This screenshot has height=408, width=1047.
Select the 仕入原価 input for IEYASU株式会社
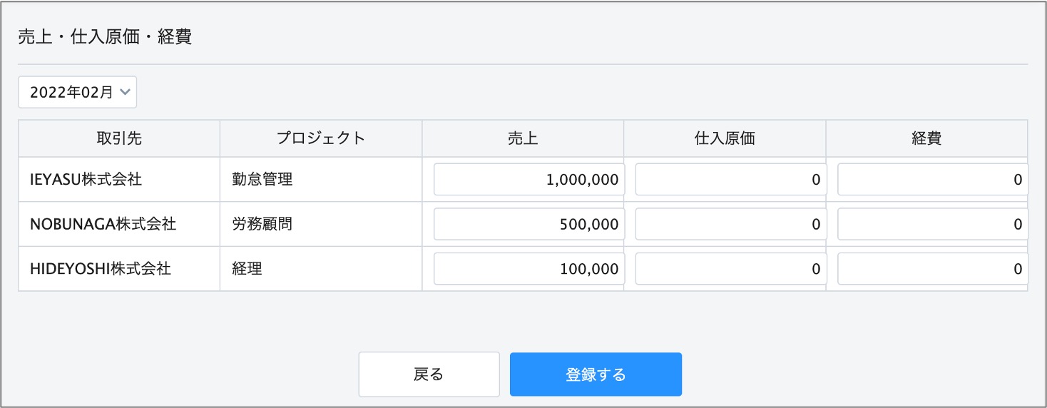tap(731, 180)
